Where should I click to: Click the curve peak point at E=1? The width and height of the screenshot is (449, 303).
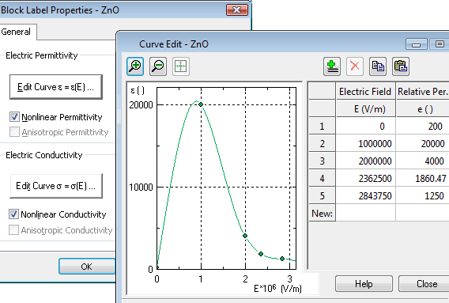pos(201,104)
